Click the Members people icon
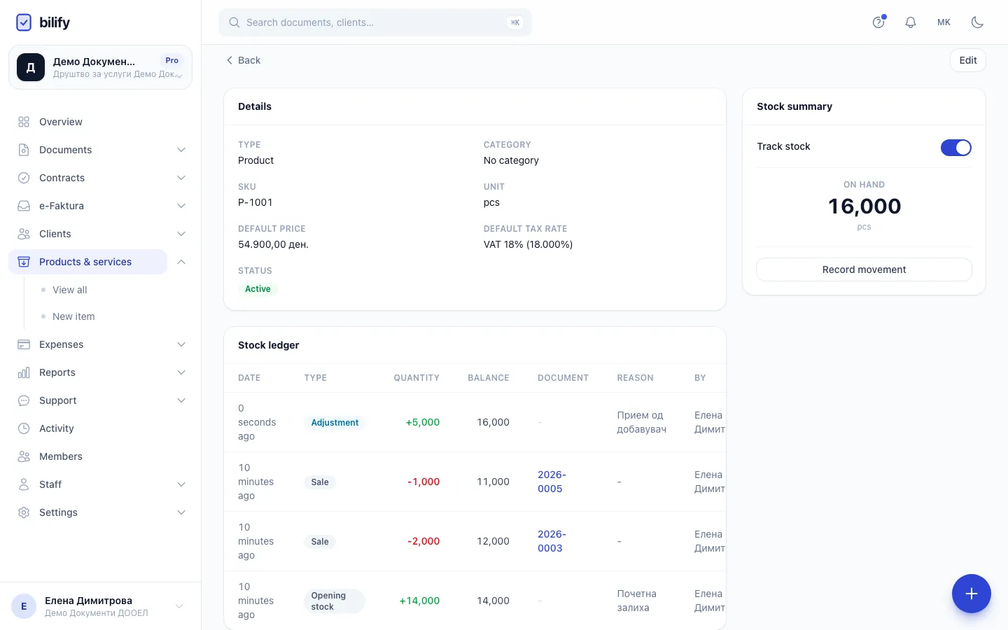The image size is (1008, 630). coord(24,456)
